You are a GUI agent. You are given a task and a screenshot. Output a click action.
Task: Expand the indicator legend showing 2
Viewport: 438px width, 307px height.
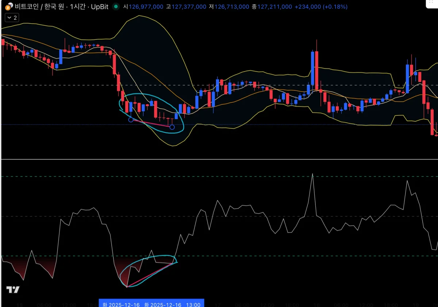click(x=12, y=17)
